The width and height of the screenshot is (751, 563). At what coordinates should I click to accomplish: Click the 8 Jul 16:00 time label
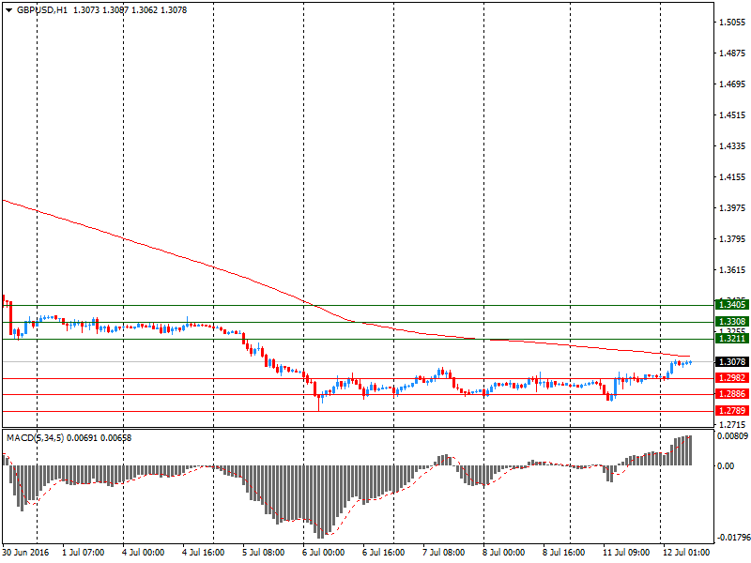tap(563, 553)
